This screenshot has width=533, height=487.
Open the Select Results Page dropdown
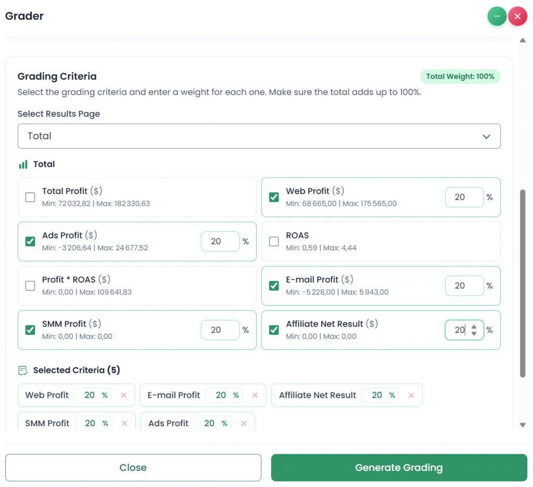(x=259, y=136)
